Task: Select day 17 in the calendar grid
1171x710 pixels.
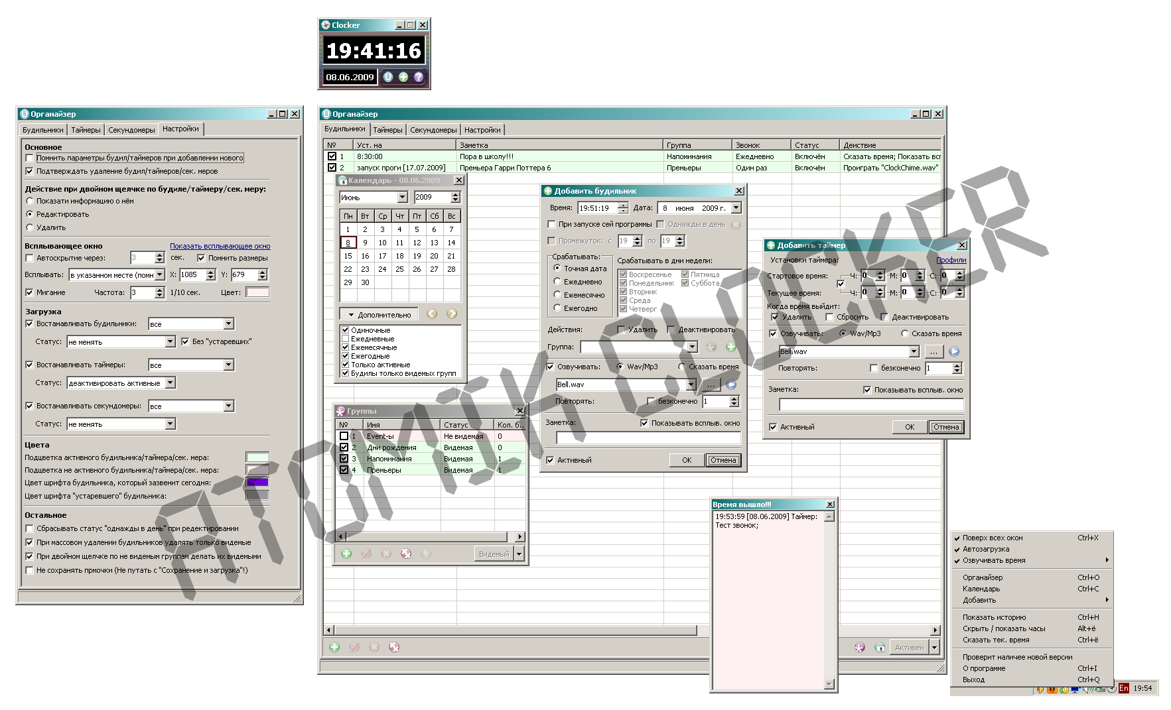Action: pyautogui.click(x=382, y=256)
